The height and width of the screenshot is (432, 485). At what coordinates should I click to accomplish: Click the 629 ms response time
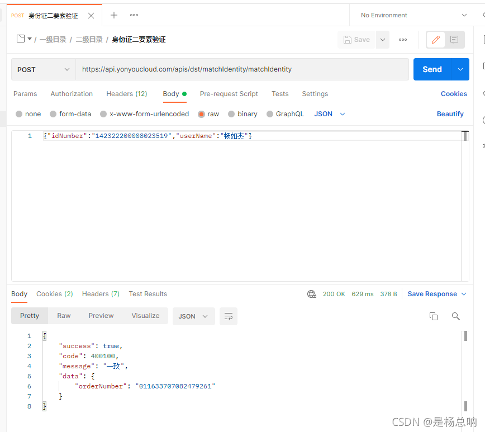(x=363, y=294)
